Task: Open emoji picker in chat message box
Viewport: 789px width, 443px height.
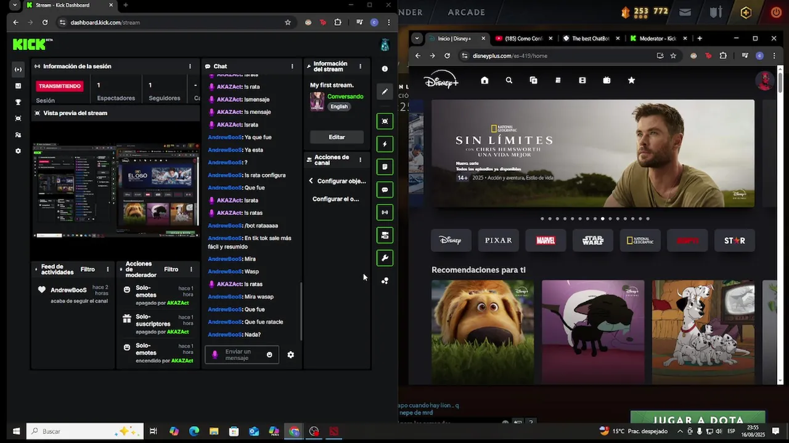Action: tap(269, 354)
